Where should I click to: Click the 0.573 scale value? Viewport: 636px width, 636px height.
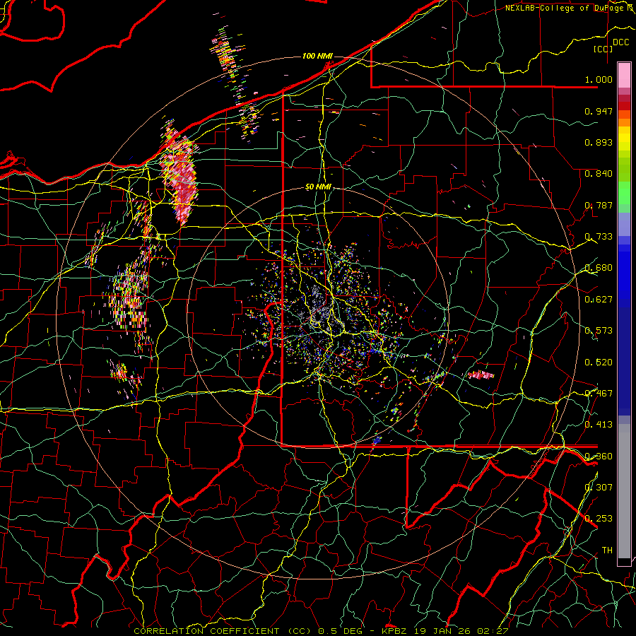click(x=599, y=331)
